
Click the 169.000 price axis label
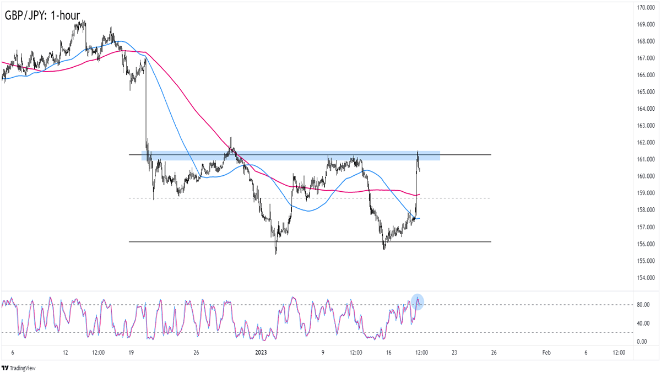645,24
